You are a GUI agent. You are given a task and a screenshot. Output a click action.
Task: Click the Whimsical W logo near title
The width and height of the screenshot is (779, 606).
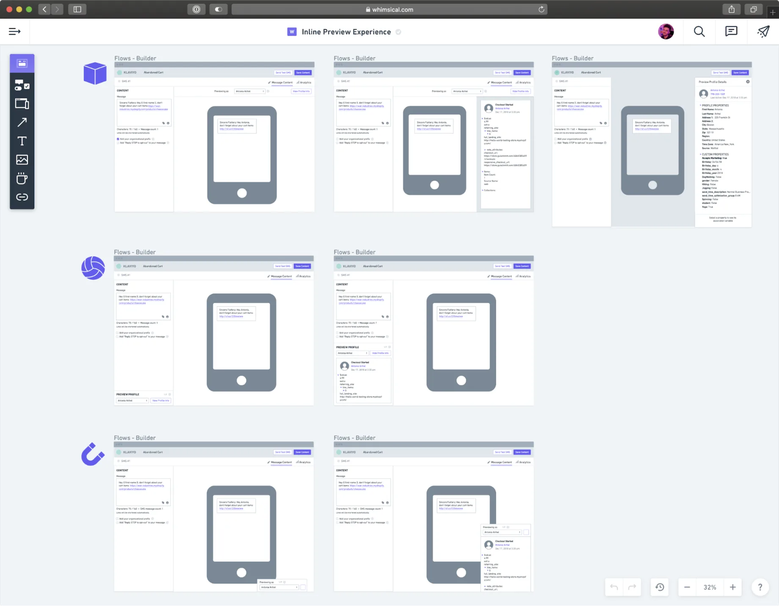[292, 32]
